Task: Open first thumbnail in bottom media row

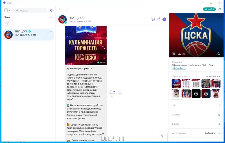Action: [x=176, y=94]
